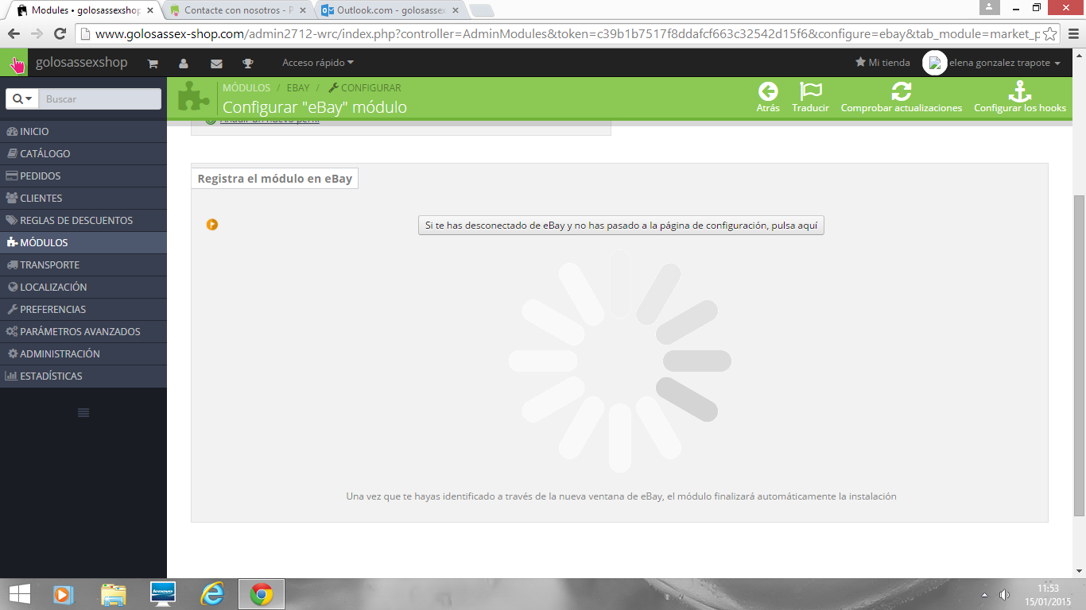Open CLIENTES in the sidebar

click(83, 199)
